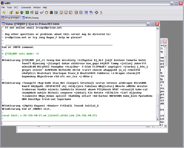Open mIRC Options hammer icon

point(11,13)
